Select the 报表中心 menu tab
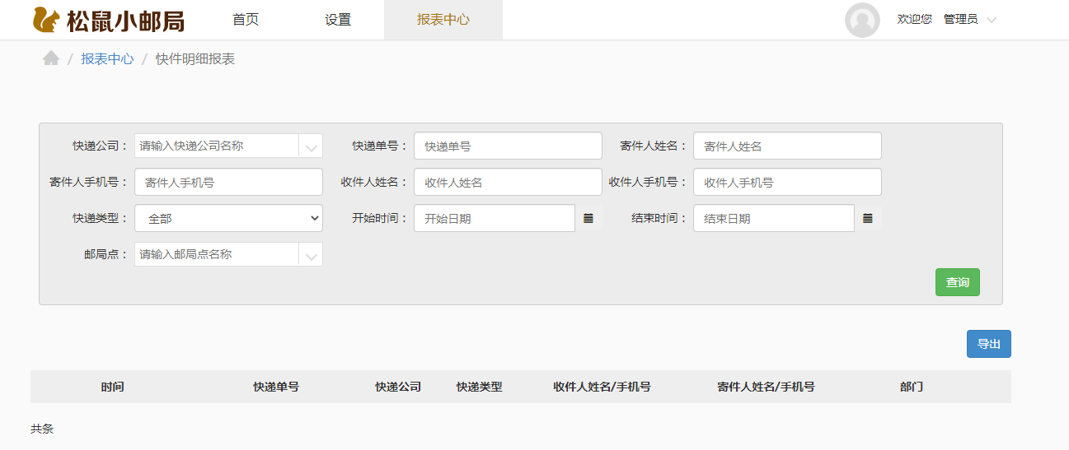This screenshot has width=1069, height=450. 443,20
